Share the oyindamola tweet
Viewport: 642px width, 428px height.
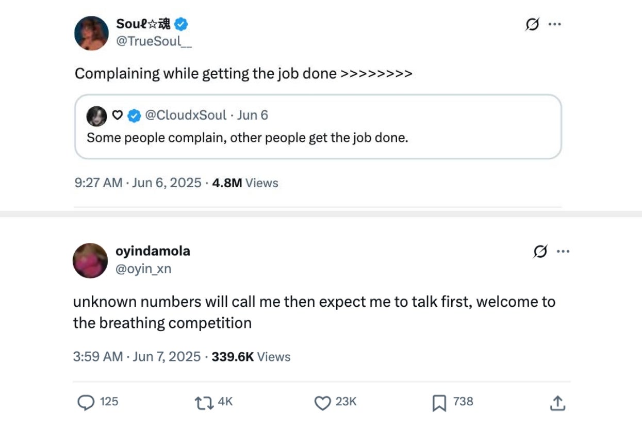pos(557,403)
